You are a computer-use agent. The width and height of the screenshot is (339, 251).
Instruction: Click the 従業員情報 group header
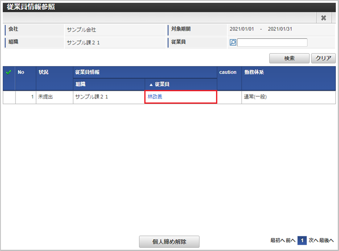tap(145, 72)
